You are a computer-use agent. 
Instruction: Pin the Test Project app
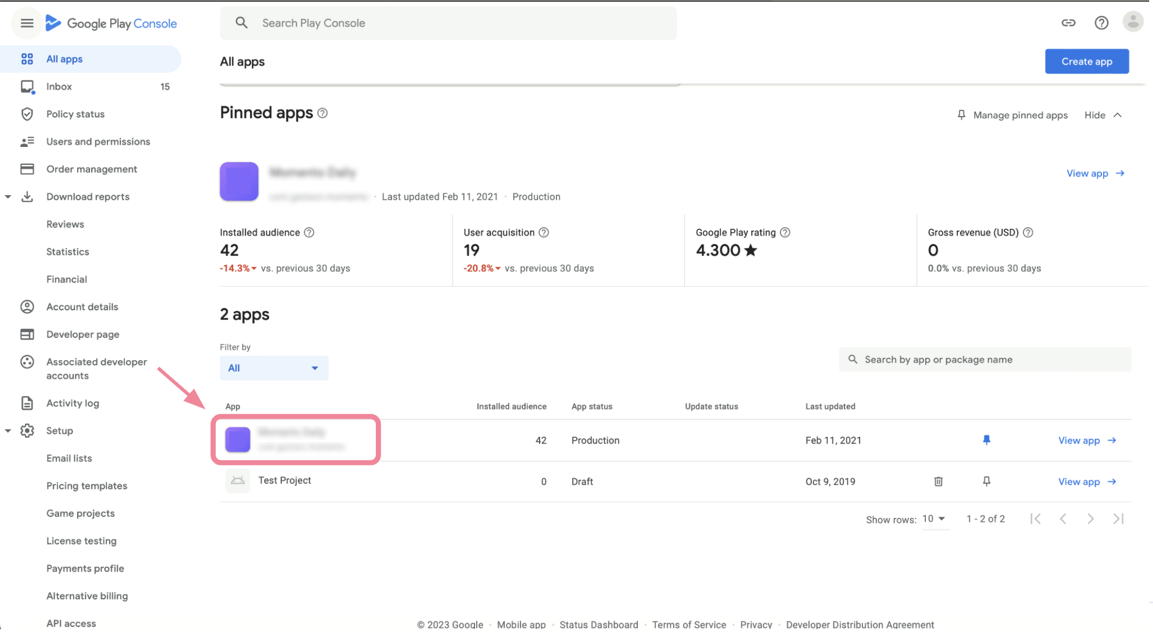pyautogui.click(x=987, y=482)
